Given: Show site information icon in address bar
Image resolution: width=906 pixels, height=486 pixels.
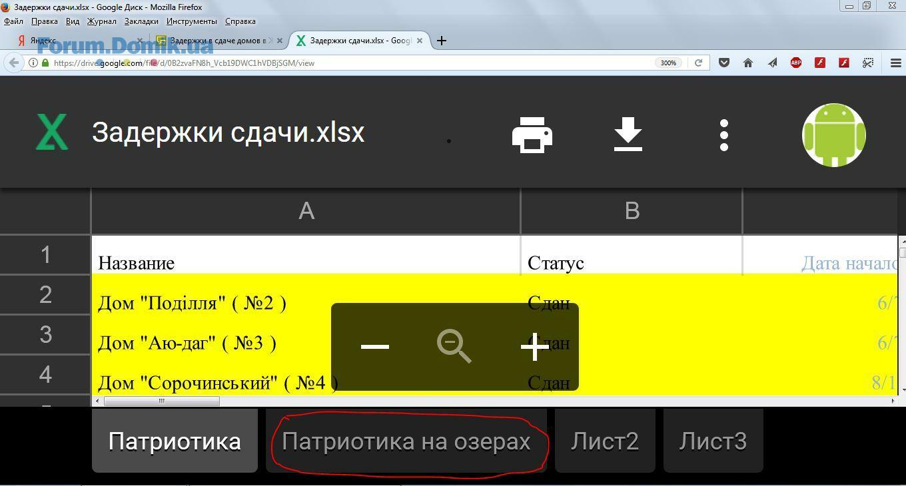Looking at the screenshot, I should click(x=33, y=63).
